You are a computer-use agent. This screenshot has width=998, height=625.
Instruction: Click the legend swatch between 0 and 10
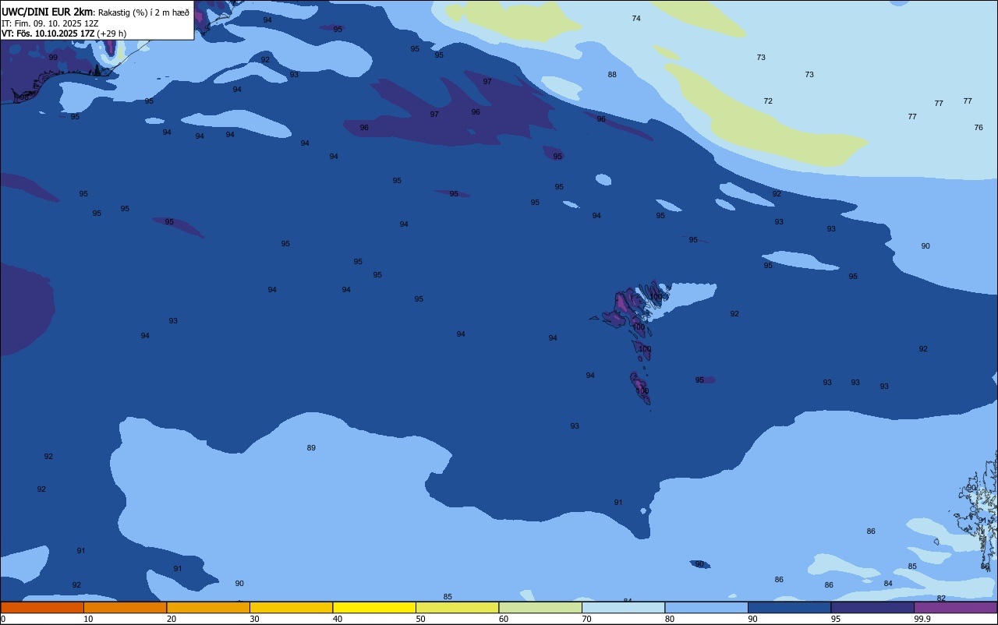pos(42,607)
